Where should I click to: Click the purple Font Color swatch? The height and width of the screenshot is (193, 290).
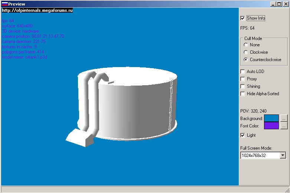coord(271,126)
